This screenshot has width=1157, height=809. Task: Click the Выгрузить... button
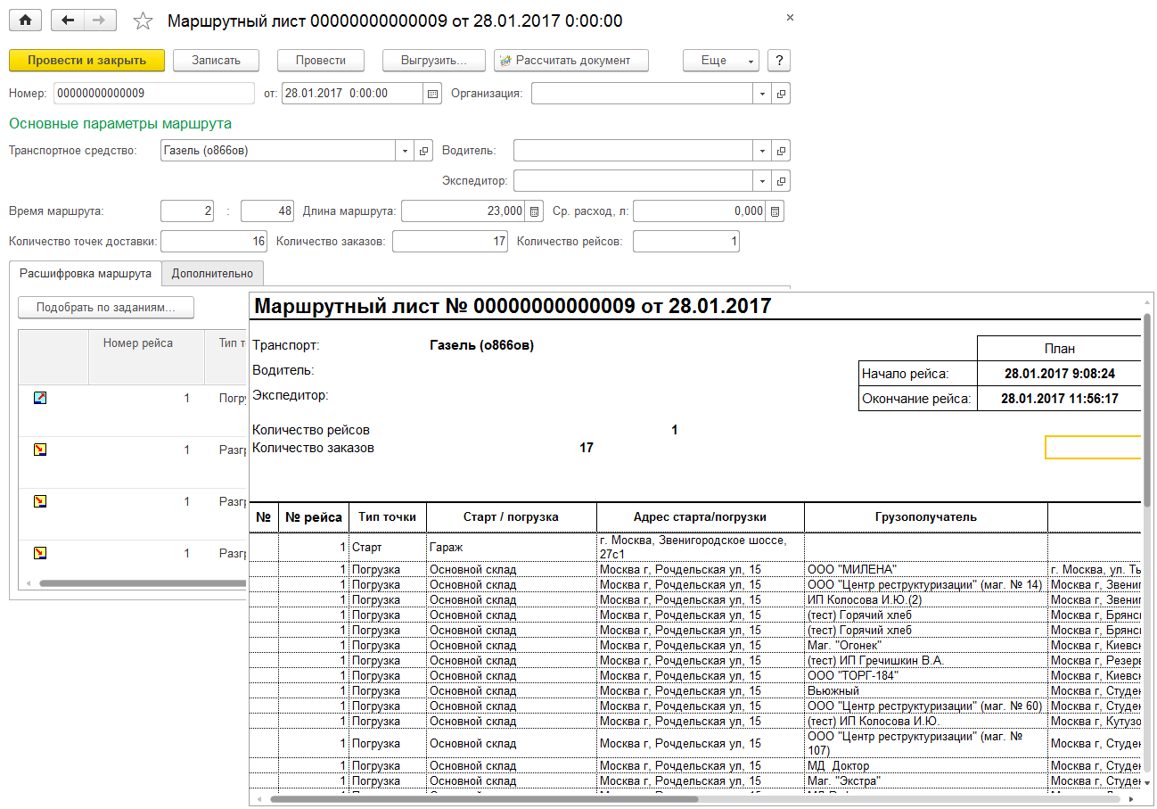pyautogui.click(x=434, y=61)
